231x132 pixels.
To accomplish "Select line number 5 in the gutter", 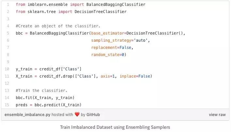I will point(8,33).
